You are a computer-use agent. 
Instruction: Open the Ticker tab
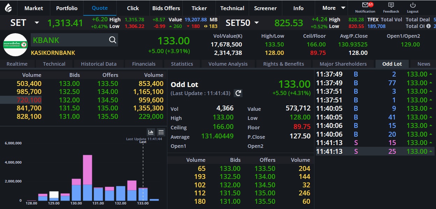tap(199, 8)
